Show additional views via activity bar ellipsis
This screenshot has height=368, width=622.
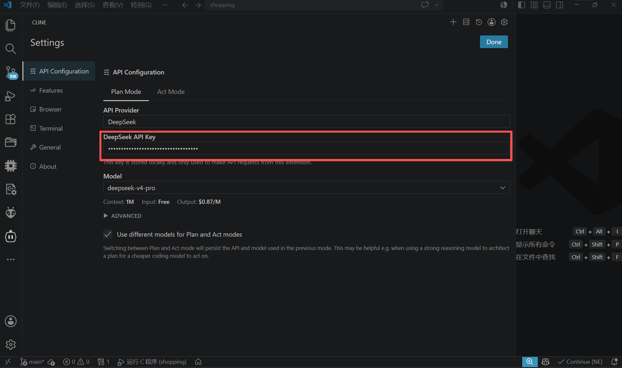(x=11, y=259)
